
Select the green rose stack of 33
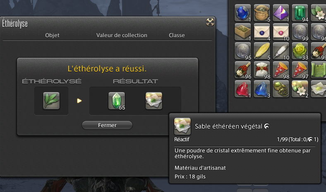pos(300,51)
